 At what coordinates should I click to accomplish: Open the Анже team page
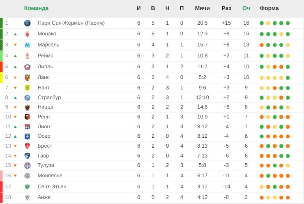44,197
